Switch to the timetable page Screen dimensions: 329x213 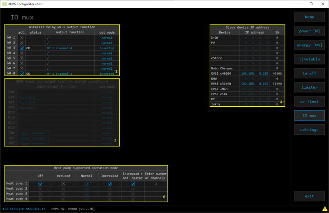309,59
